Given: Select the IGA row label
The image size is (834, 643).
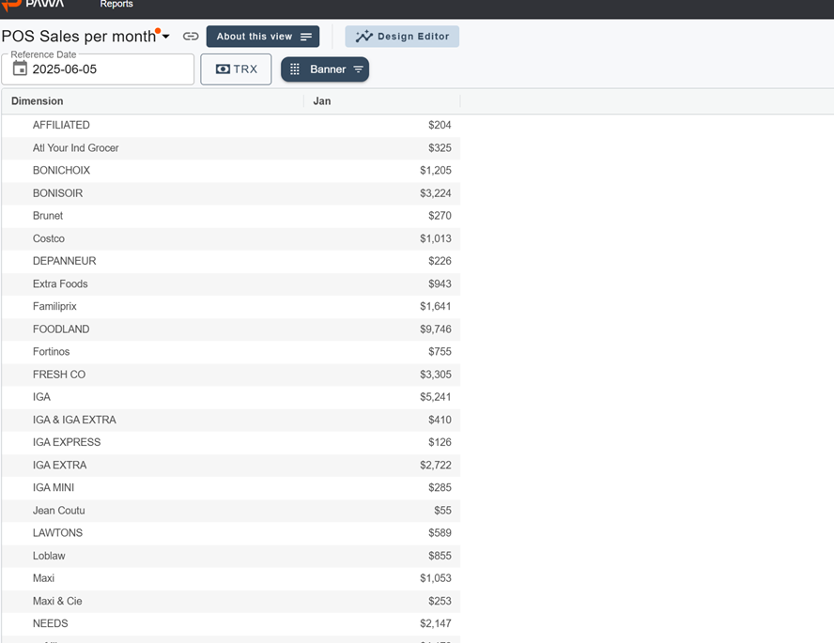Looking at the screenshot, I should click(x=41, y=397).
